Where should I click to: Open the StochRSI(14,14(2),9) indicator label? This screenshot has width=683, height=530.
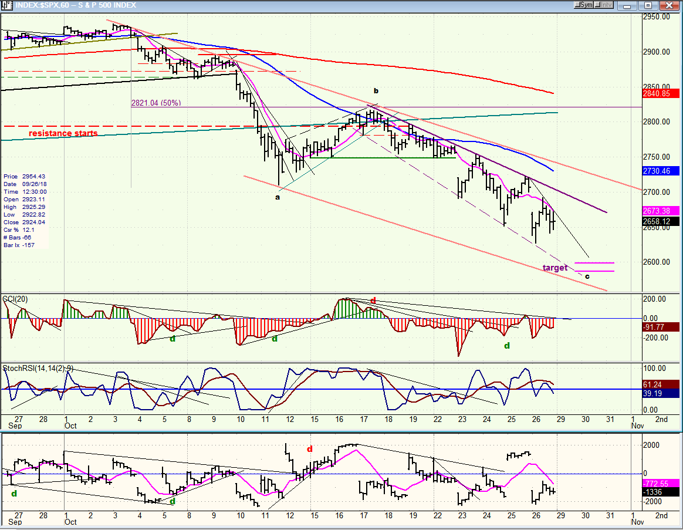[38, 368]
